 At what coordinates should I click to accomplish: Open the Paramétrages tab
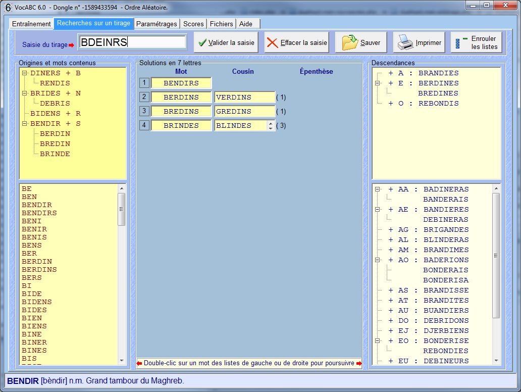(x=157, y=24)
